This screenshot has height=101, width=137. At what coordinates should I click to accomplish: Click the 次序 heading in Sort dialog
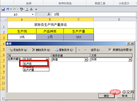pyautogui.click(x=111, y=55)
